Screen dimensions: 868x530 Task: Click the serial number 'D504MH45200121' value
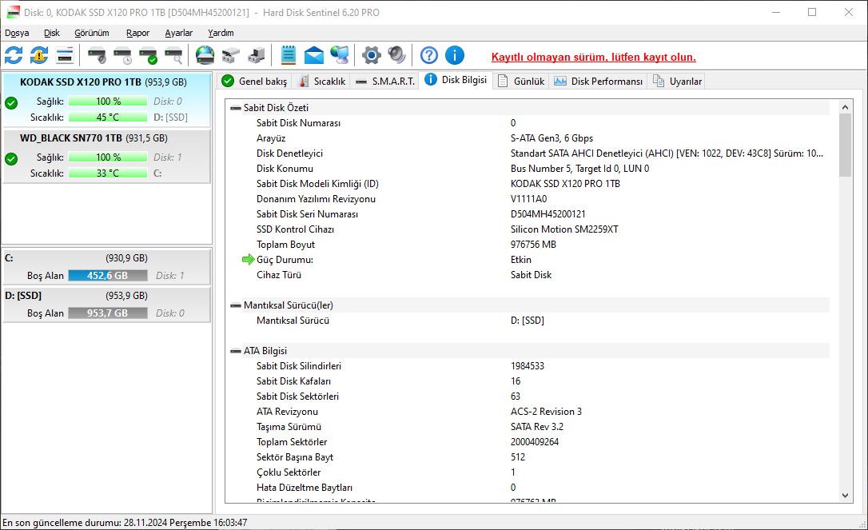tap(547, 214)
